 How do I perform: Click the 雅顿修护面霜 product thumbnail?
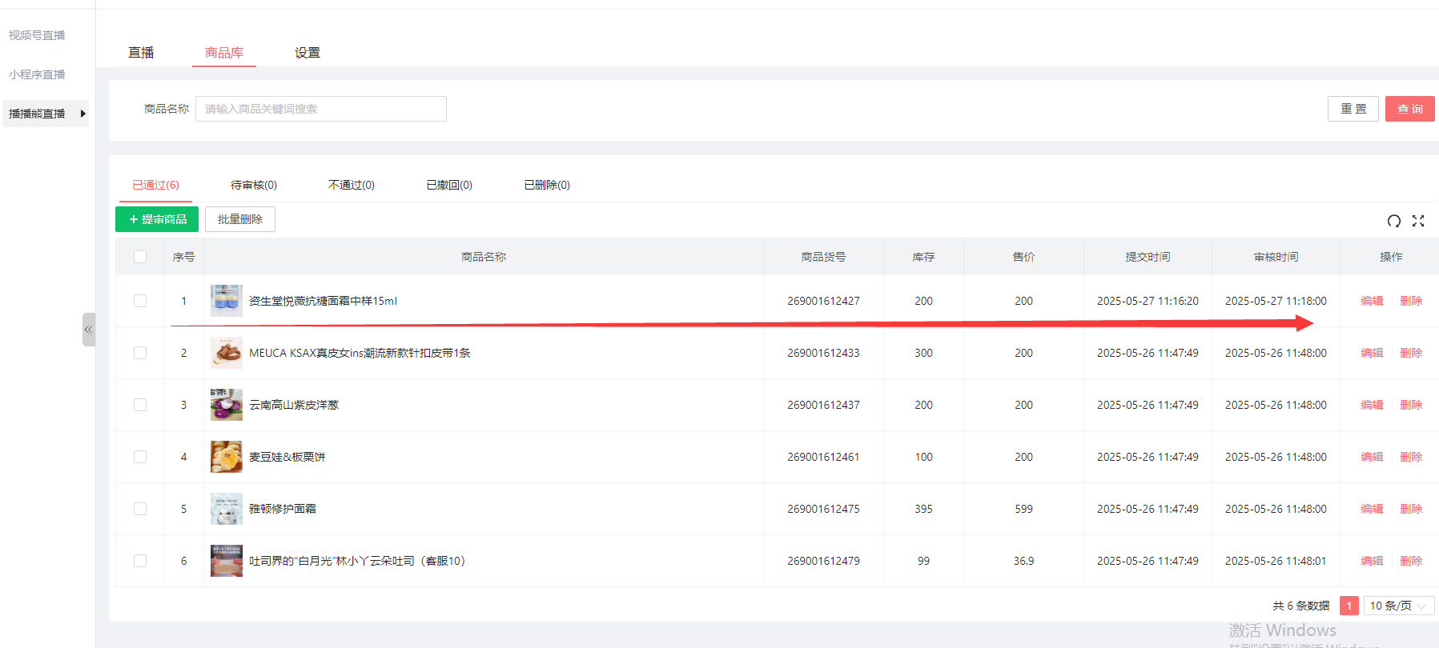pyautogui.click(x=227, y=509)
